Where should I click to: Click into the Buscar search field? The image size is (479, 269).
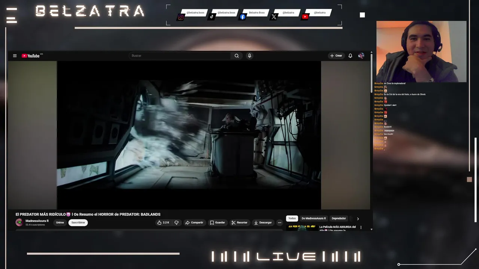pyautogui.click(x=180, y=56)
